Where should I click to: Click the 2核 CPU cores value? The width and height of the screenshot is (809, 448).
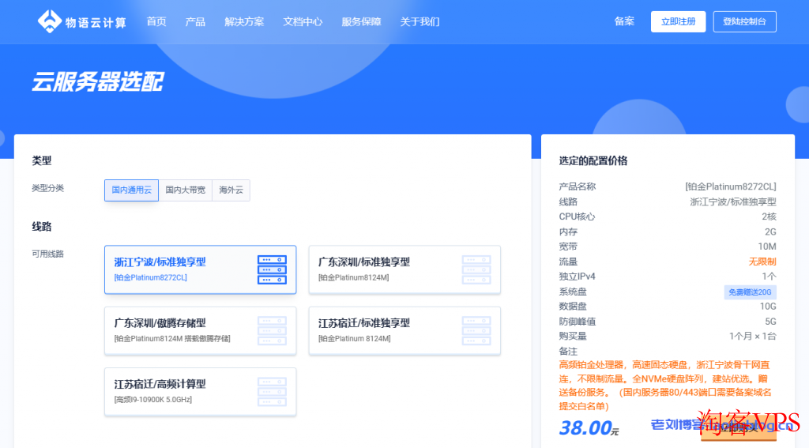click(769, 216)
